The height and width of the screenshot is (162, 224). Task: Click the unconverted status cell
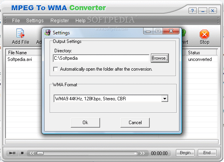click(x=200, y=59)
